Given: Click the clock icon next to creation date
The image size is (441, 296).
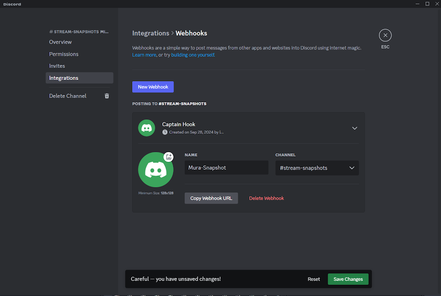Looking at the screenshot, I should [165, 132].
